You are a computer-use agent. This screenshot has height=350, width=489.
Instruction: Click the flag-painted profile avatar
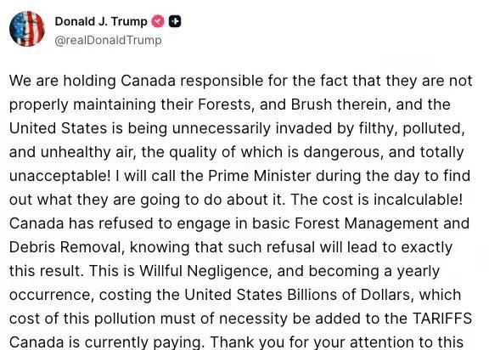pyautogui.click(x=27, y=29)
